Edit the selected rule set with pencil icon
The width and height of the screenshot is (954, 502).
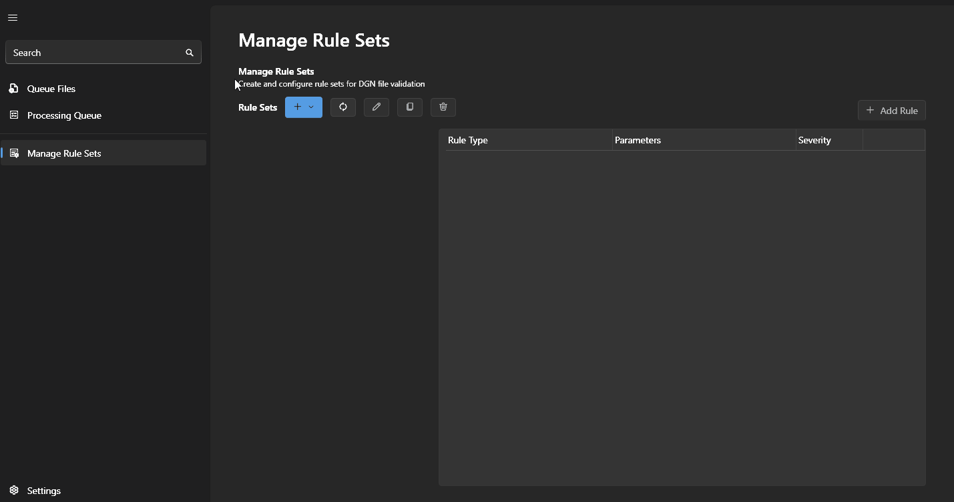point(376,107)
